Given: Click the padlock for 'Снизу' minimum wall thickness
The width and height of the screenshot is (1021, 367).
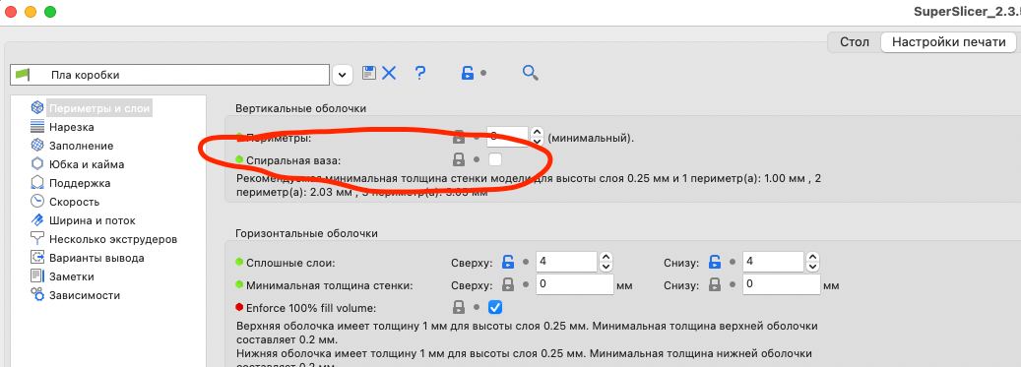Looking at the screenshot, I should (715, 285).
